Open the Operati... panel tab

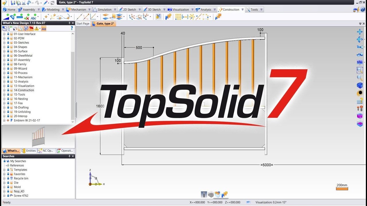click(65, 151)
